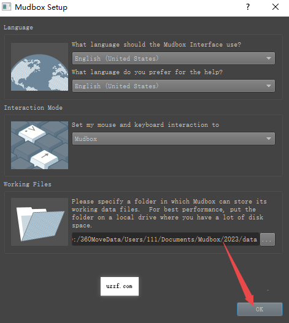Screen dimensions: 289x323
Task: Click the question mark help button in title bar
Action: [248, 7]
